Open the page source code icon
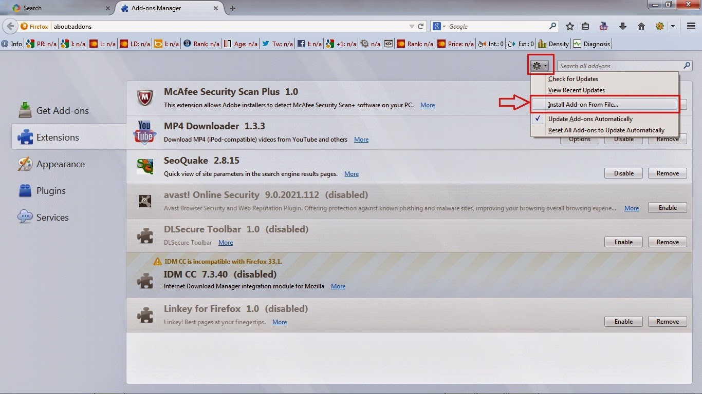The height and width of the screenshot is (394, 702). (389, 44)
